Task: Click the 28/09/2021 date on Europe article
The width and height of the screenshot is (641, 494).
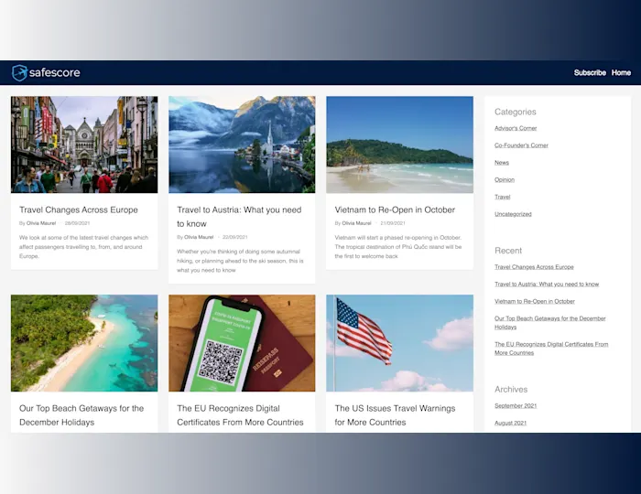Action: click(x=77, y=223)
